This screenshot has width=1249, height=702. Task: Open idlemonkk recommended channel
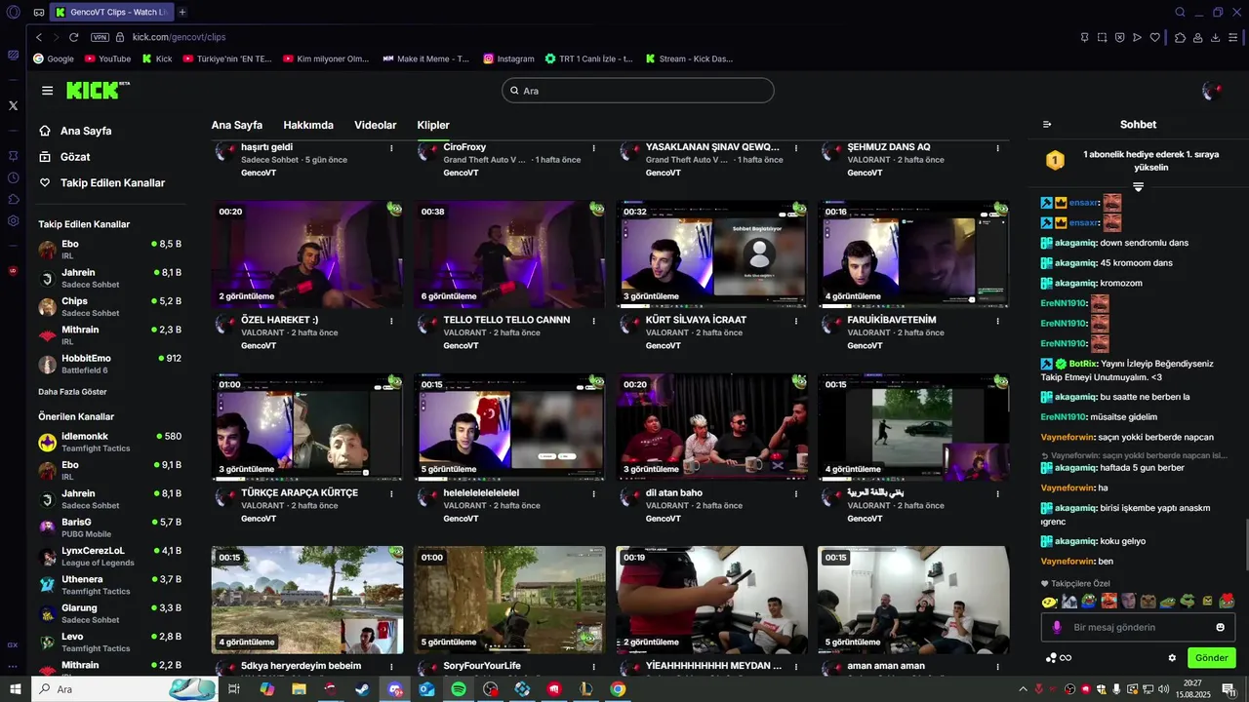(x=109, y=443)
